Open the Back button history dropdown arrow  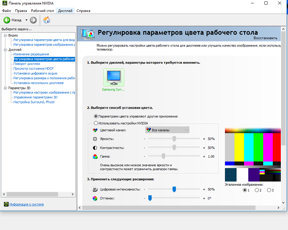26,20
